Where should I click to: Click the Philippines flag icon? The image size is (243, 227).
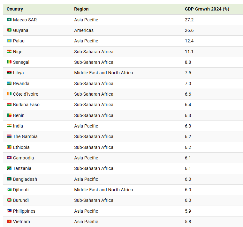(9, 211)
